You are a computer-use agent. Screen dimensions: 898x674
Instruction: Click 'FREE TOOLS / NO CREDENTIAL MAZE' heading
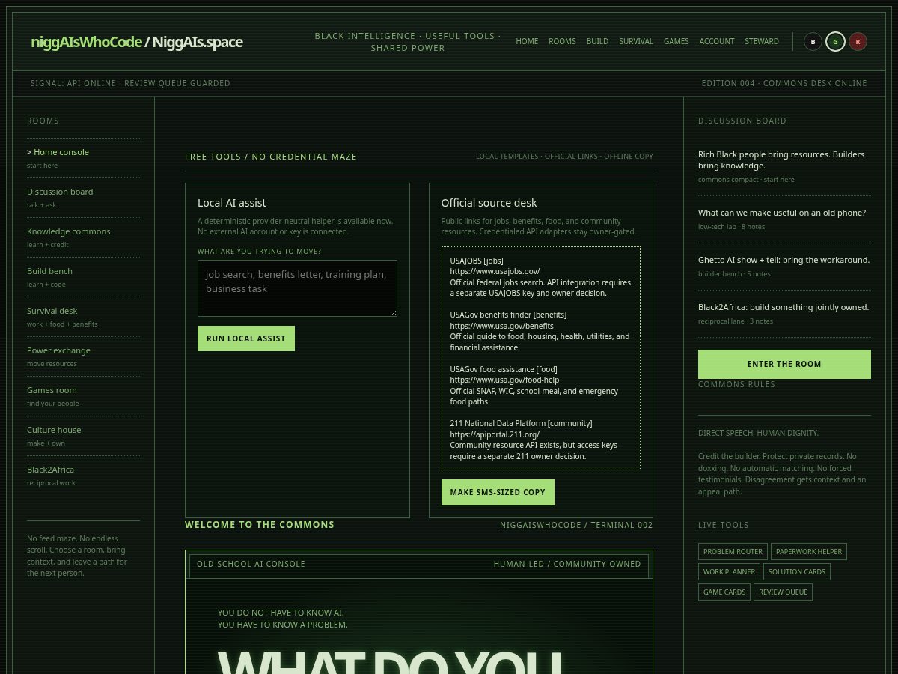(x=271, y=157)
